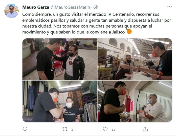Click the orange emoji after Jalisco
The width and height of the screenshot is (177, 136).
coord(129,31)
